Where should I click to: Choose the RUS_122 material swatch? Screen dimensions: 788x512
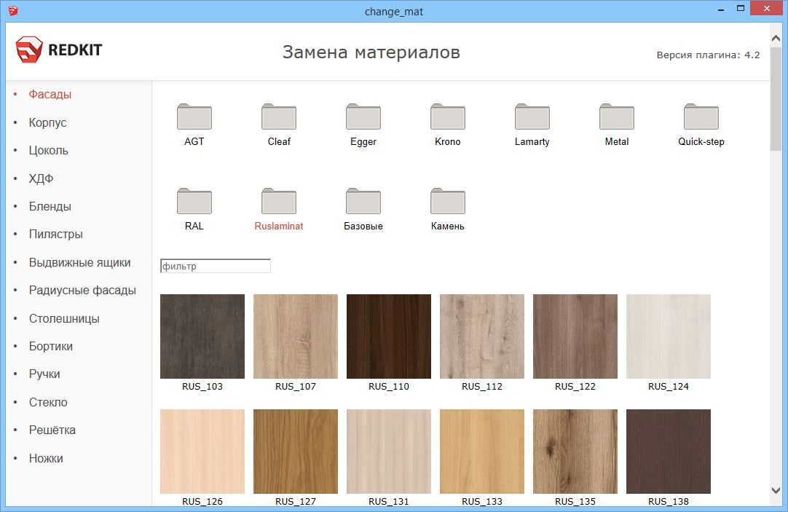pyautogui.click(x=575, y=336)
